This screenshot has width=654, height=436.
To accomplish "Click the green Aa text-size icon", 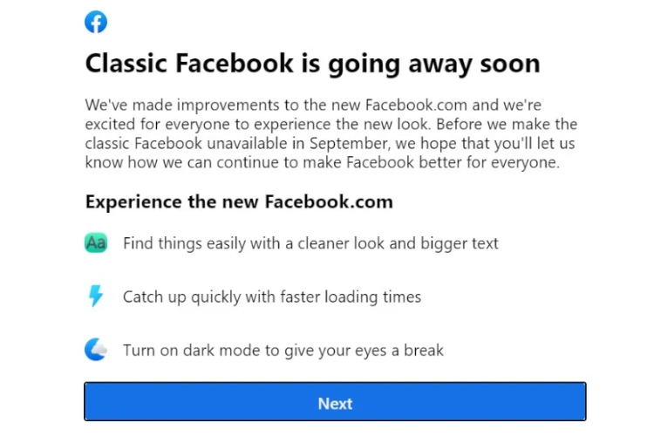I will pyautogui.click(x=96, y=243).
